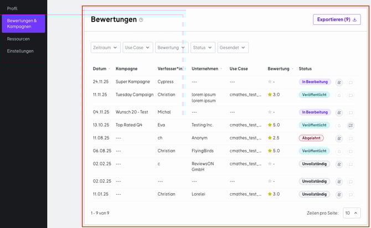The image size is (371, 228).
Task: Expand the Gesendet filter dropdown
Action: (233, 48)
